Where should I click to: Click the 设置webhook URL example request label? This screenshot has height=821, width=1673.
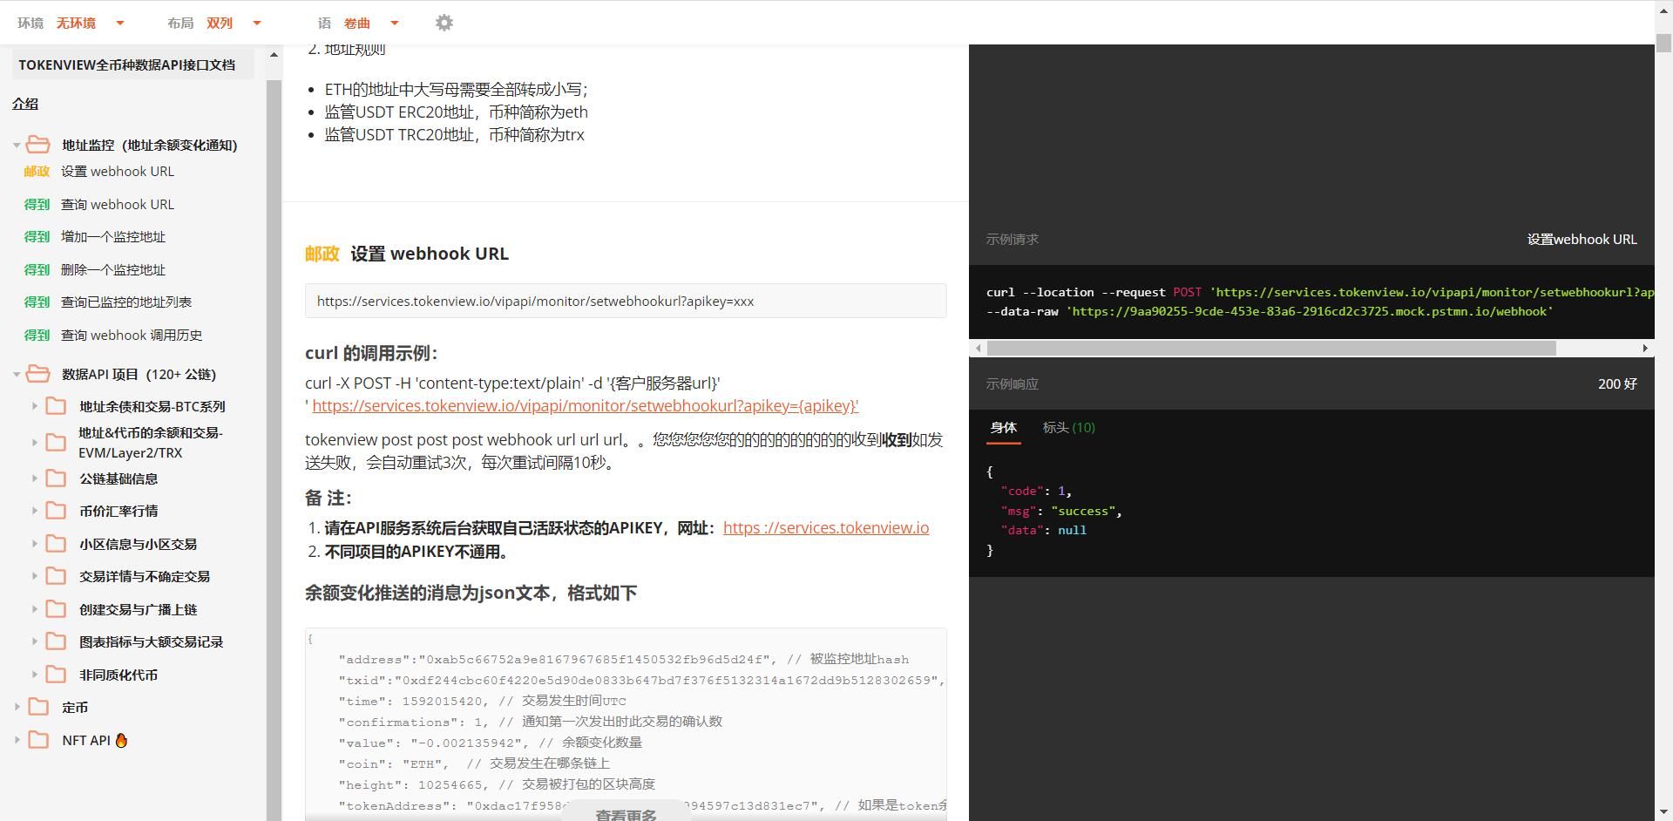pyautogui.click(x=1582, y=239)
